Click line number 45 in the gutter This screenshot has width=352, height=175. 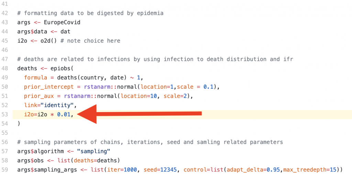[5, 41]
